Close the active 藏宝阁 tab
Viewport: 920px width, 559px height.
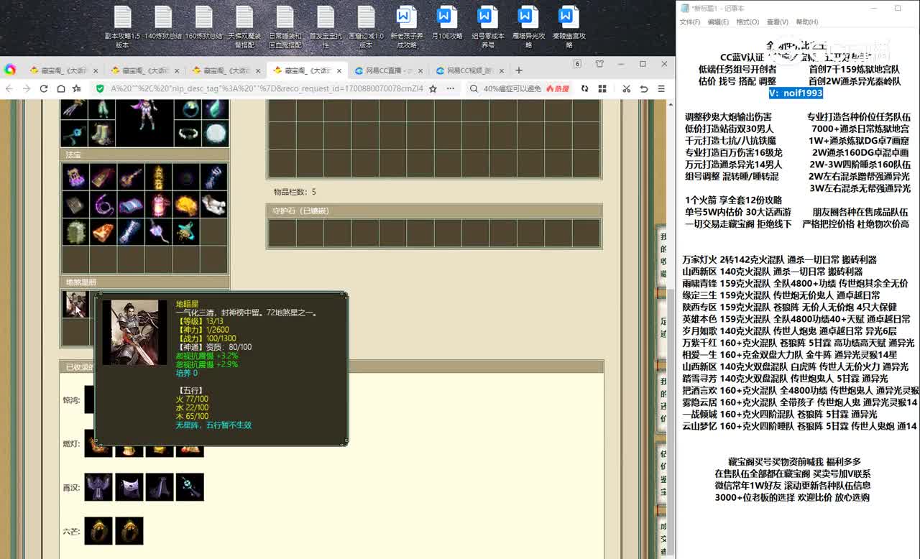point(339,70)
